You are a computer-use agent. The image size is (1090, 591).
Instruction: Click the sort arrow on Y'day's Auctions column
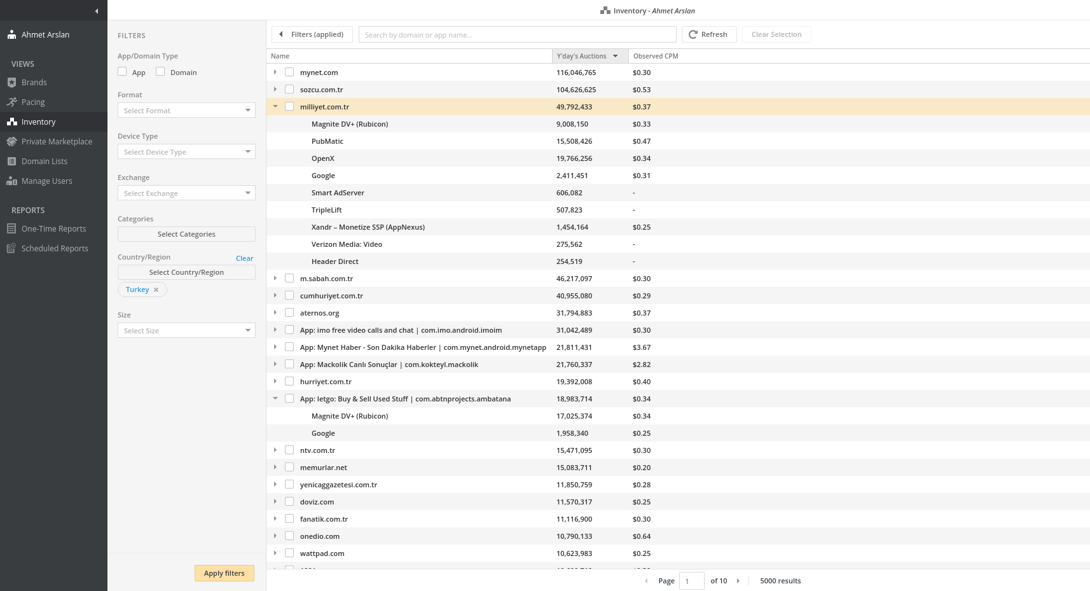pyautogui.click(x=615, y=56)
